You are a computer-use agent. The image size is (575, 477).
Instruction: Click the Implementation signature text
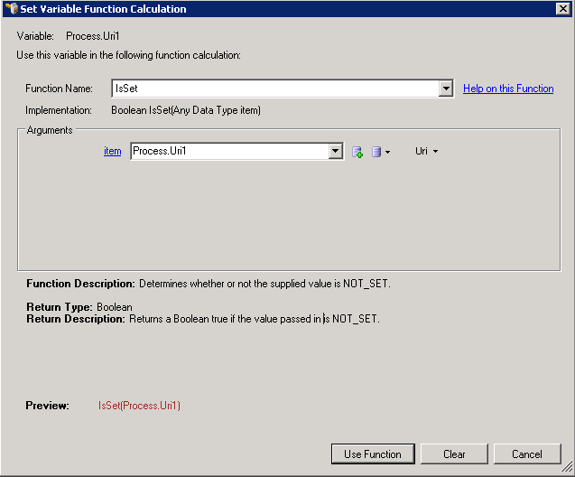point(185,110)
